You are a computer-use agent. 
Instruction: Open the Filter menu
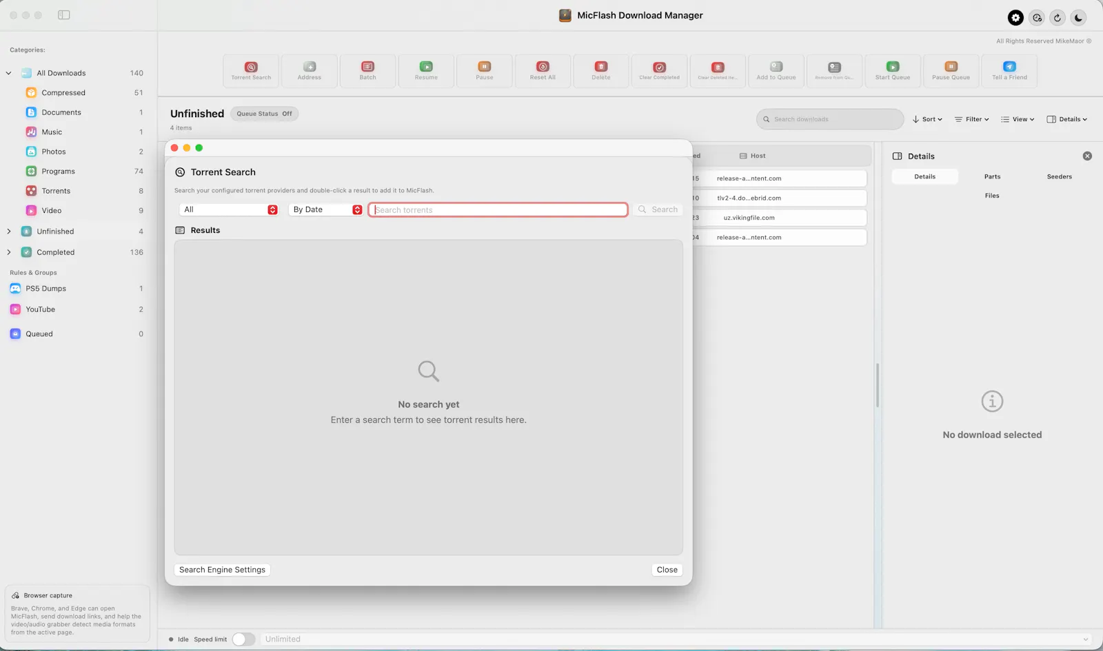(x=972, y=119)
